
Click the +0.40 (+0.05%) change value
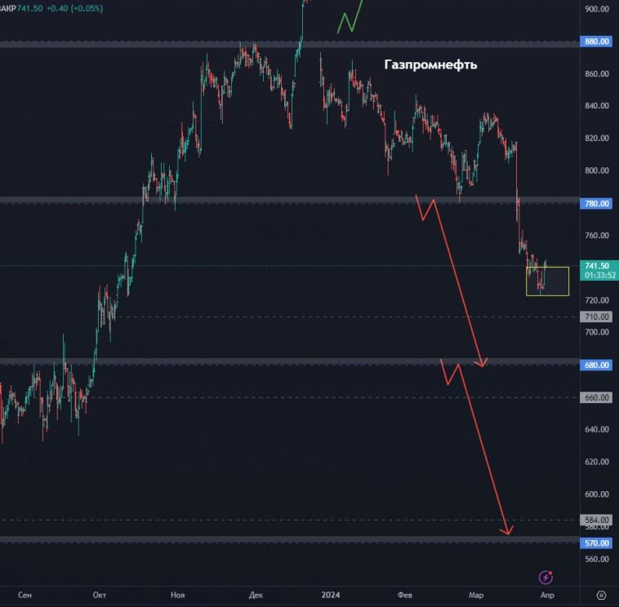[x=74, y=8]
